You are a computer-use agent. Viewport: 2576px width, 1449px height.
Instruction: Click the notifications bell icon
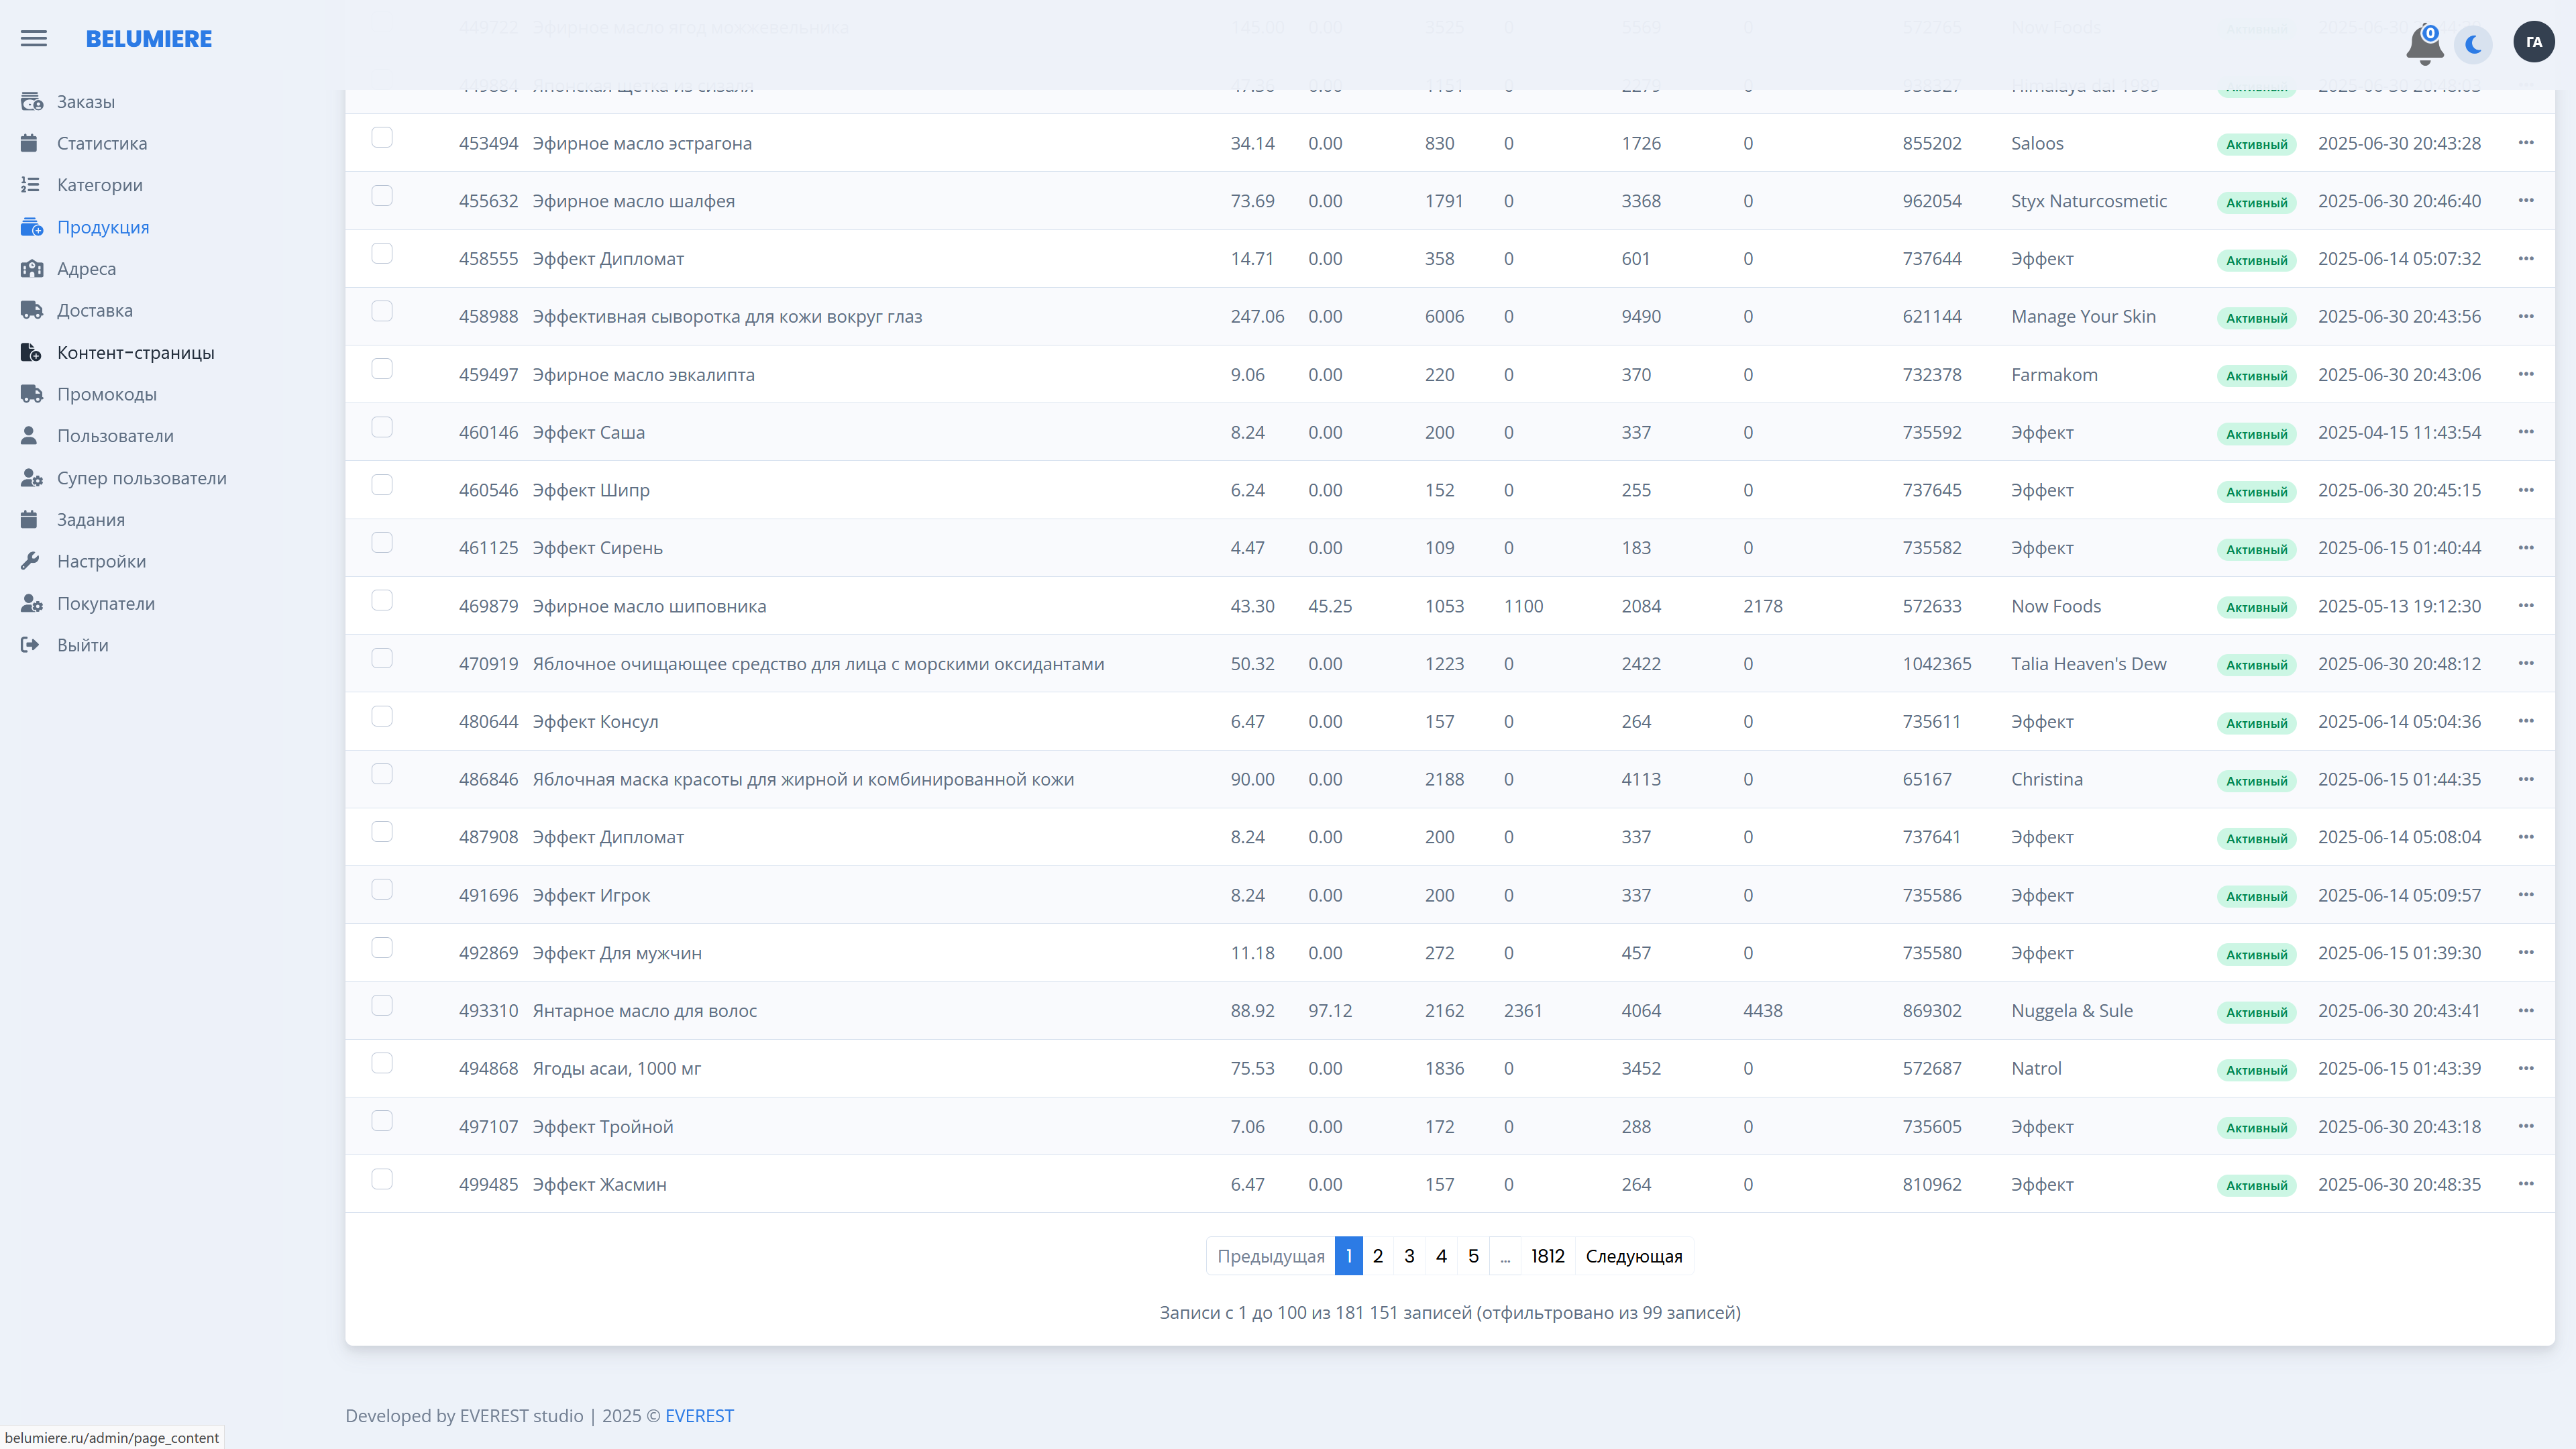point(2424,44)
